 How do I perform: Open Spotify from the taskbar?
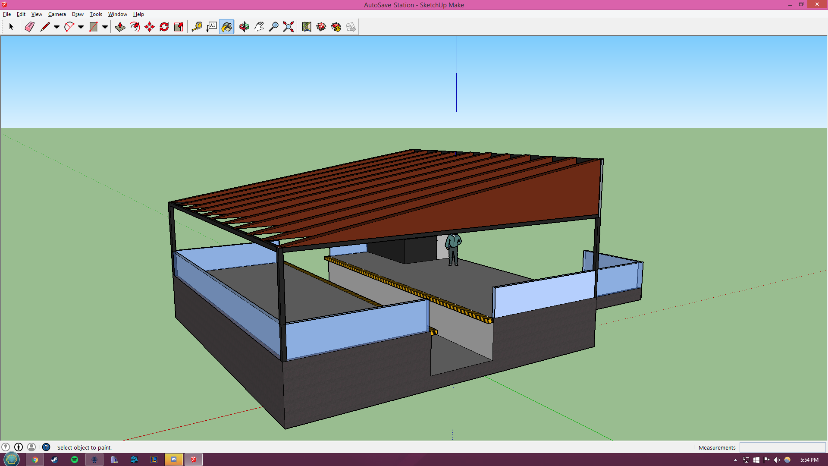pos(75,460)
